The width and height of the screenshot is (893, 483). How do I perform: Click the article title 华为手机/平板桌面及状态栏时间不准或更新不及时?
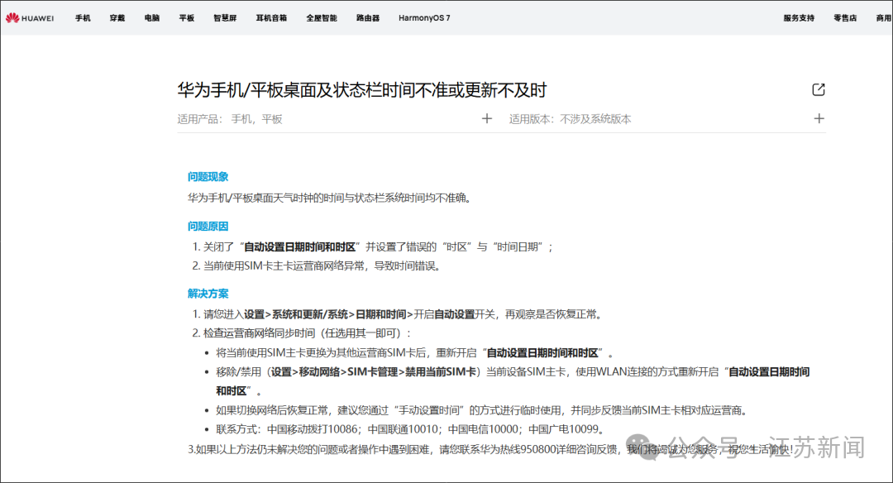click(361, 90)
